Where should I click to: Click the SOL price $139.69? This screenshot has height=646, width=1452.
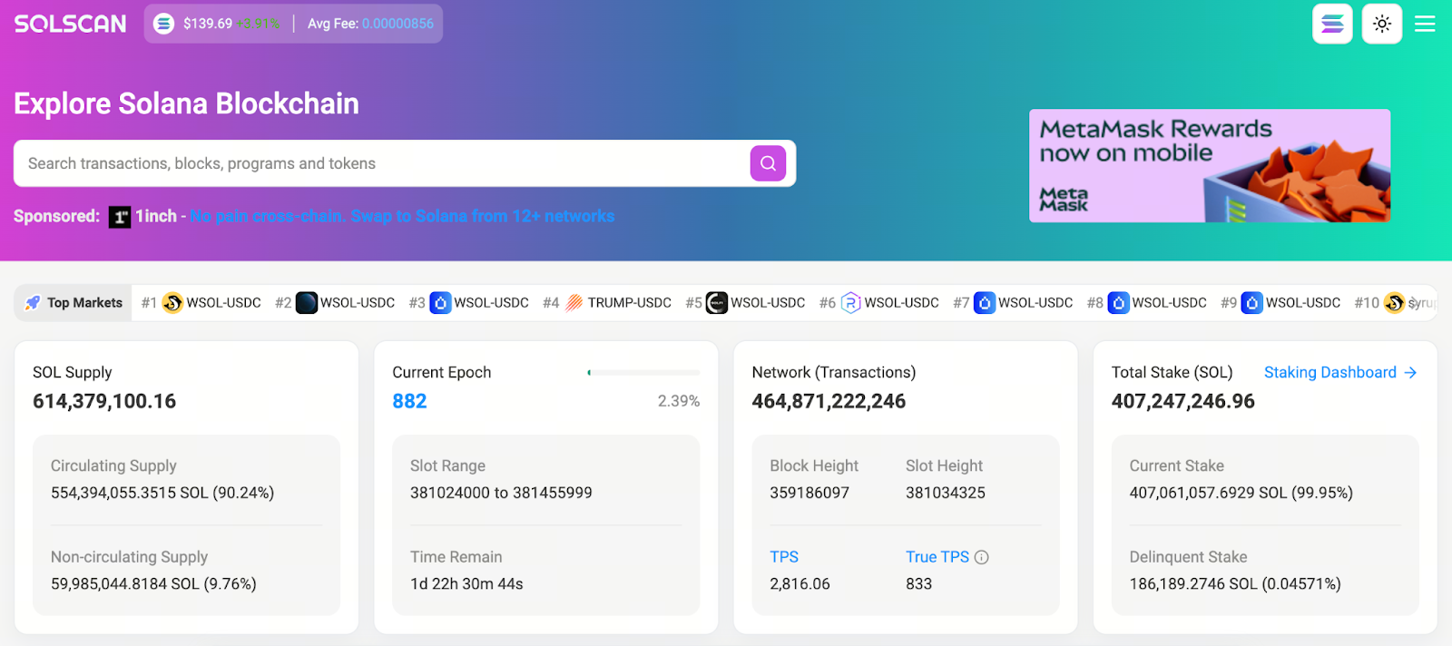coord(208,24)
